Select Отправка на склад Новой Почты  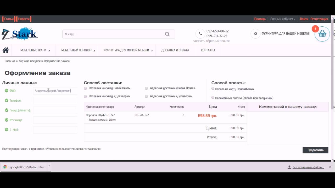tap(85, 89)
